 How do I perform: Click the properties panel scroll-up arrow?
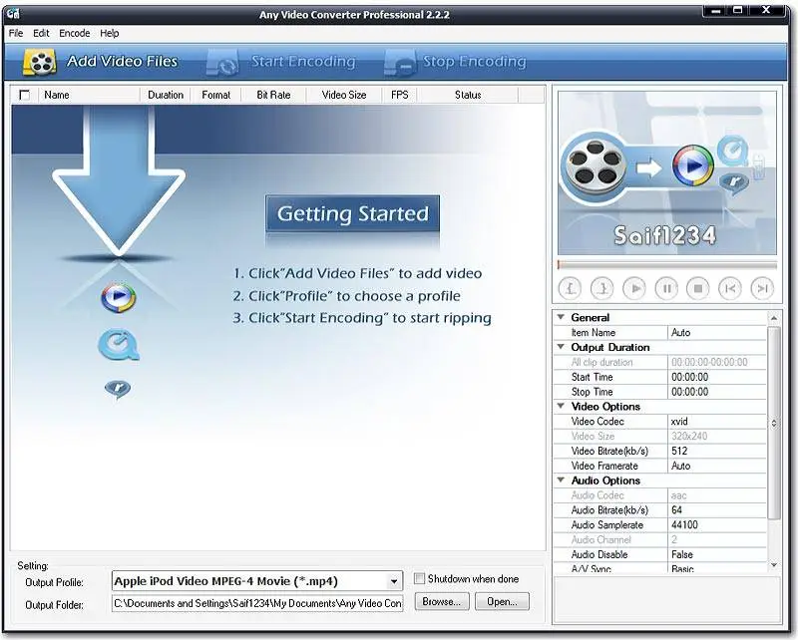774,318
